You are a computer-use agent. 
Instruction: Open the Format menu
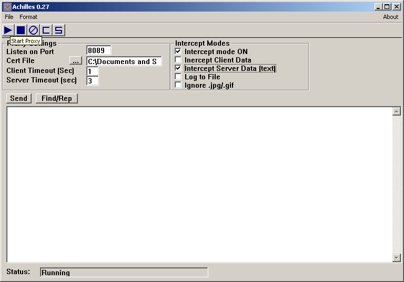28,17
